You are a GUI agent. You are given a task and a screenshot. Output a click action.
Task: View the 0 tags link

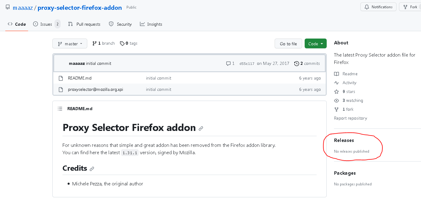(x=129, y=43)
